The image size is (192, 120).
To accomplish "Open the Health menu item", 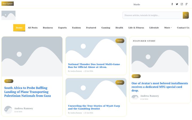I will click(x=119, y=28).
